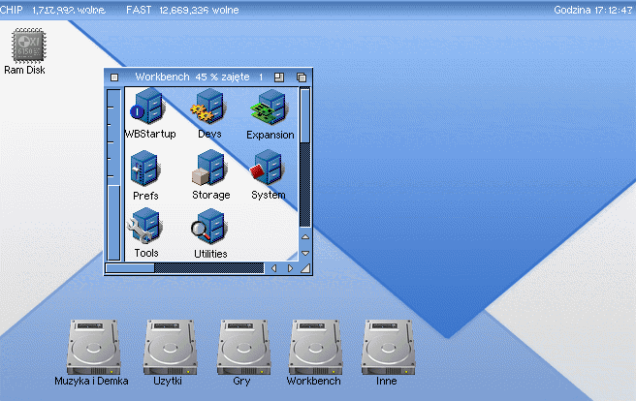Click the vertical scrollbar in Workbench window
This screenshot has width=636, height=401.
305,157
